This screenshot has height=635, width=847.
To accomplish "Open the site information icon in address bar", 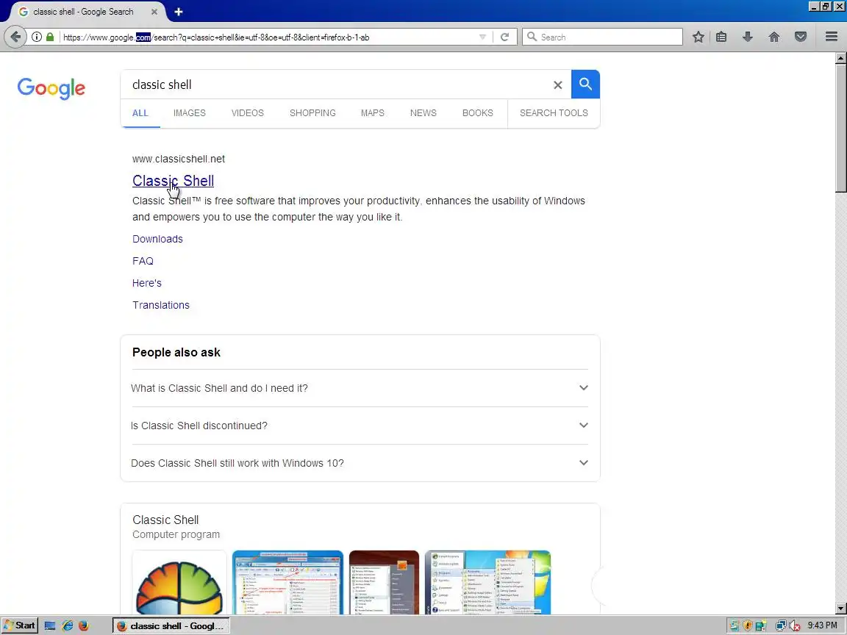I will (x=36, y=37).
